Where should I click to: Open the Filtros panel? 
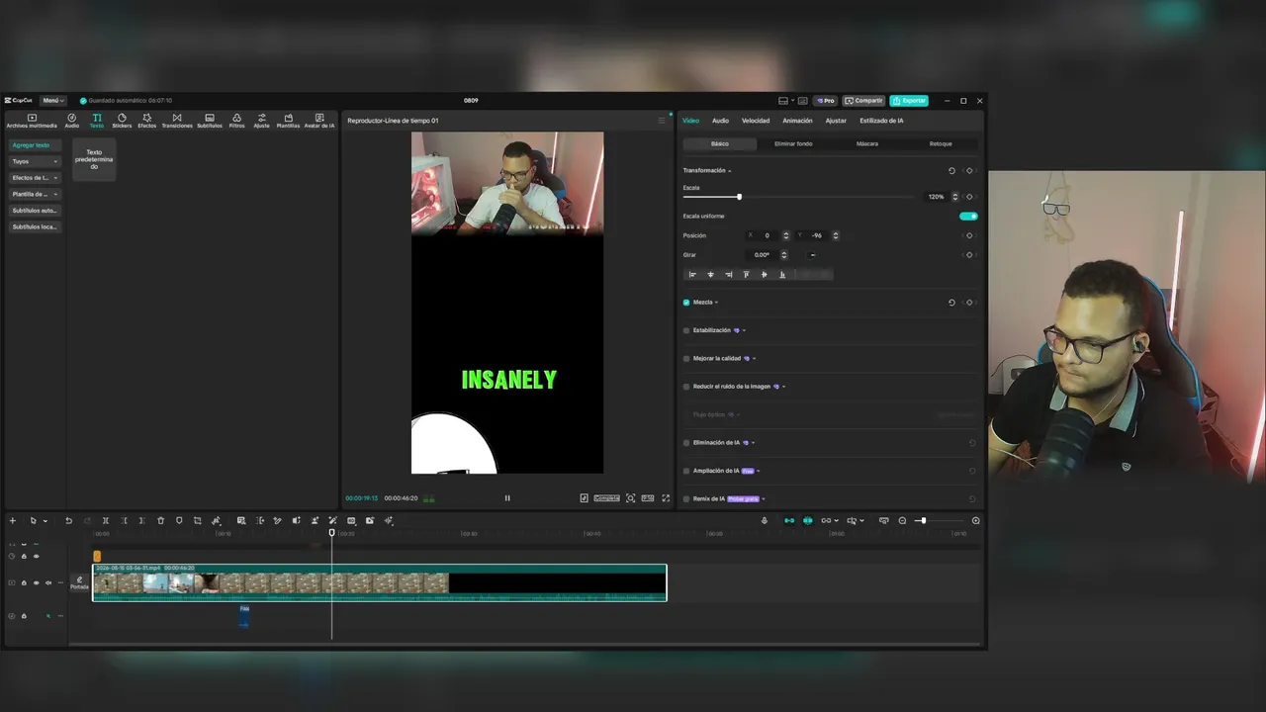(x=236, y=121)
